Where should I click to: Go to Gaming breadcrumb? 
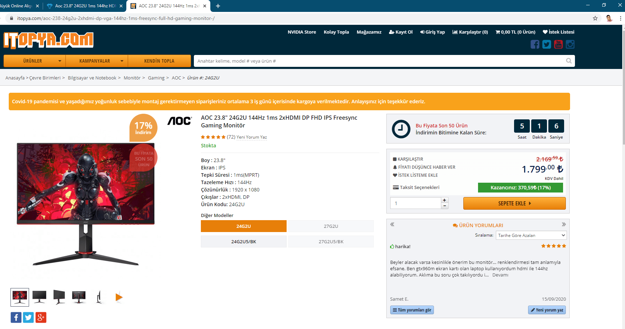156,78
